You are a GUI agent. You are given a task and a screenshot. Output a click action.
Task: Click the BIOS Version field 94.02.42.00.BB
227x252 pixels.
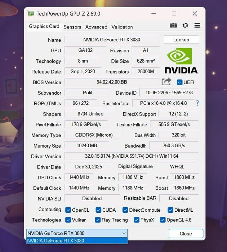112,82
